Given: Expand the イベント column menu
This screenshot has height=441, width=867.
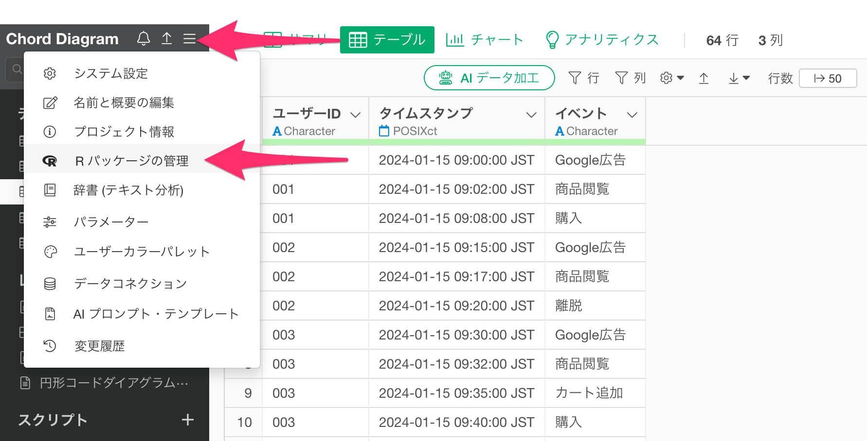Looking at the screenshot, I should click(x=632, y=115).
